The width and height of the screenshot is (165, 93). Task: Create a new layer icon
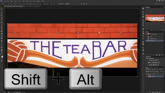tap(160, 92)
